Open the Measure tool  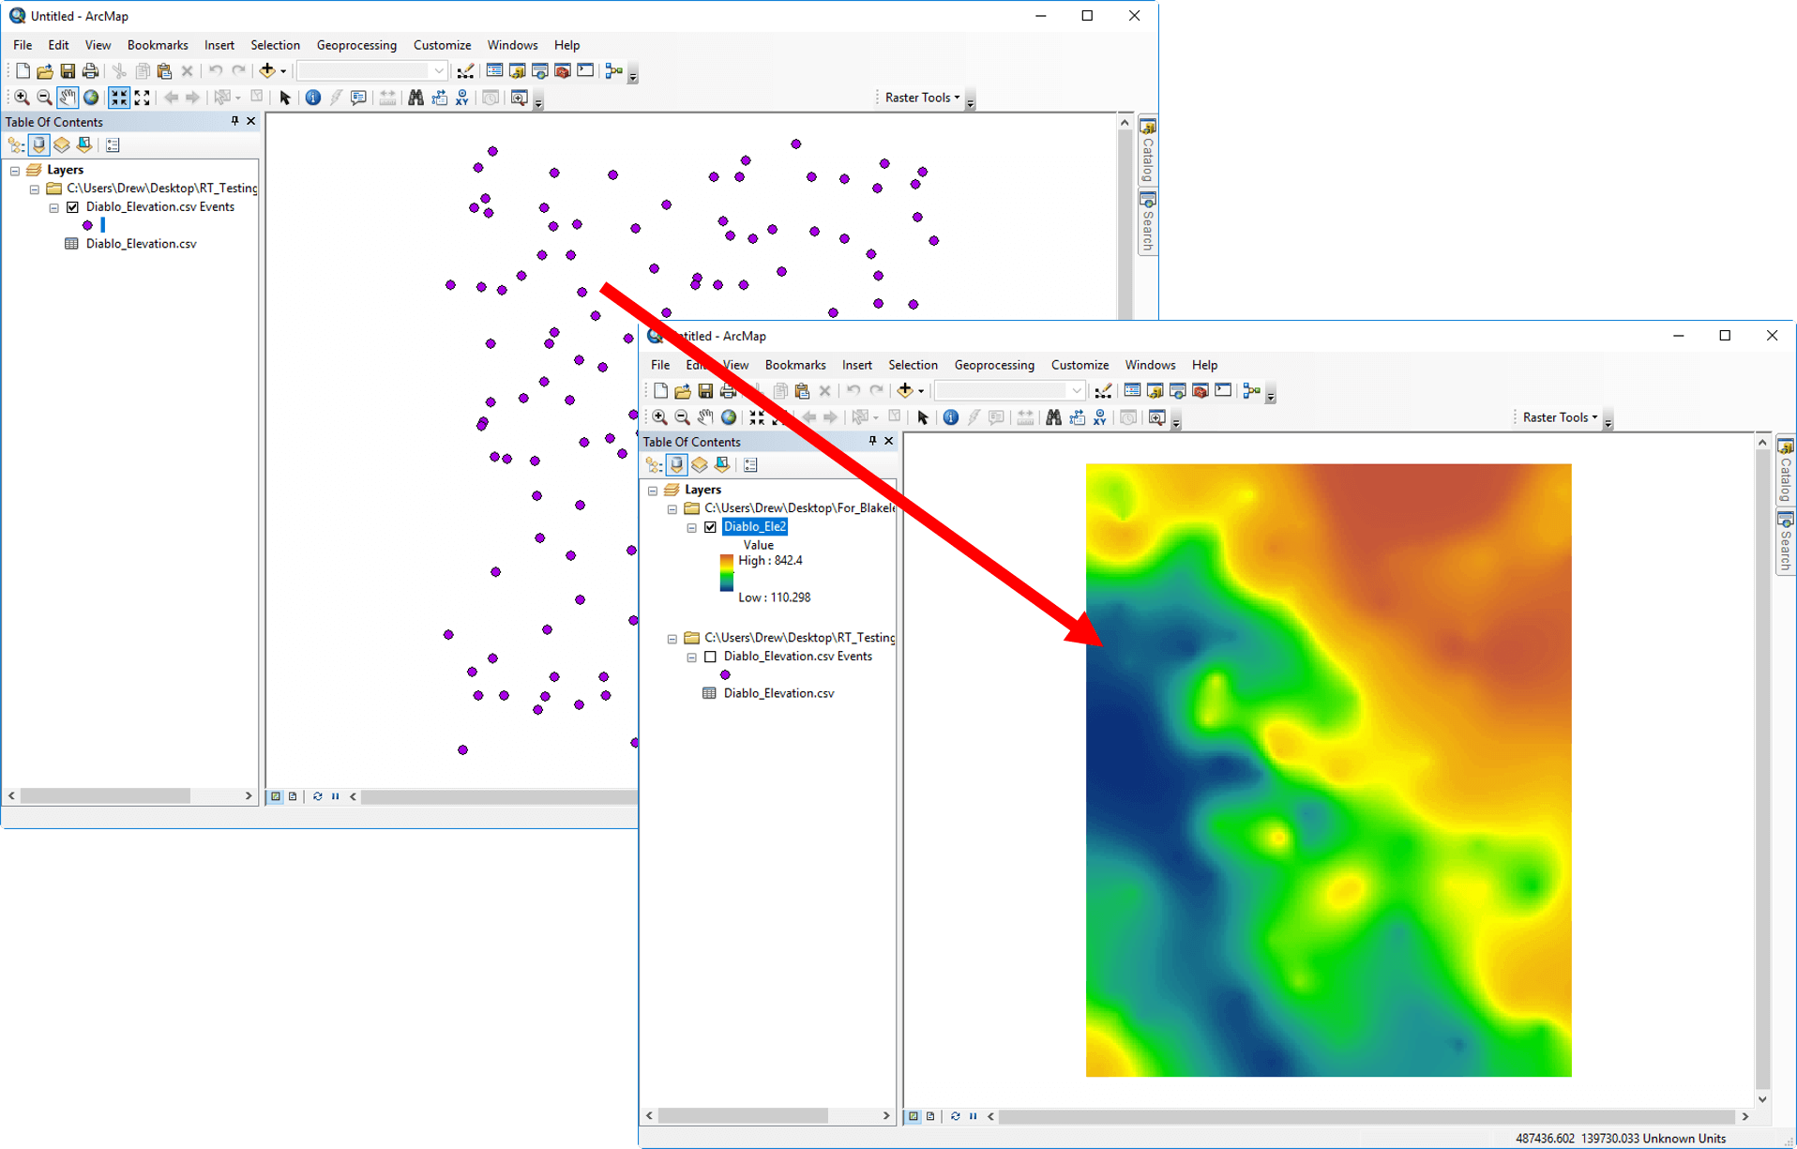tap(1025, 417)
